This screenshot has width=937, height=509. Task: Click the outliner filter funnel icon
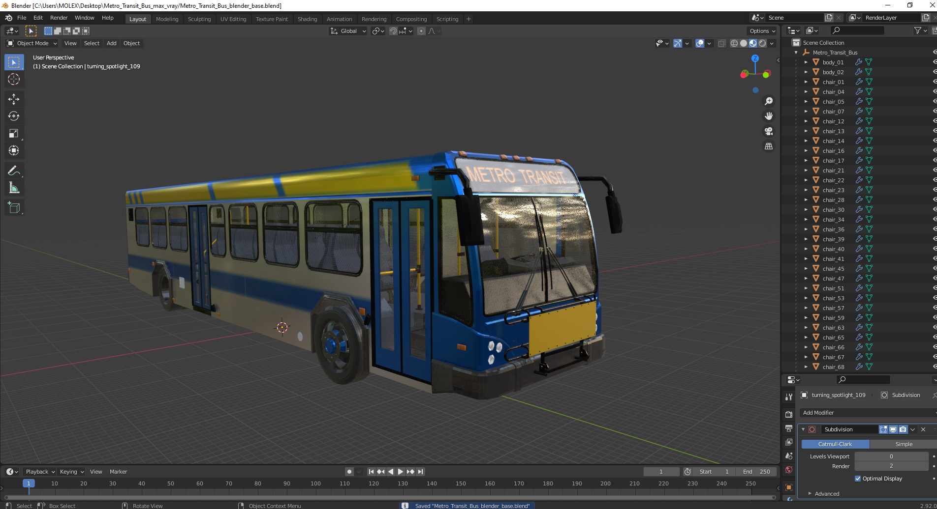[918, 30]
